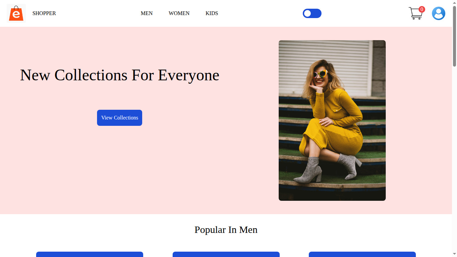Toggle the blue theme switch
Image resolution: width=457 pixels, height=257 pixels.
coord(312,13)
